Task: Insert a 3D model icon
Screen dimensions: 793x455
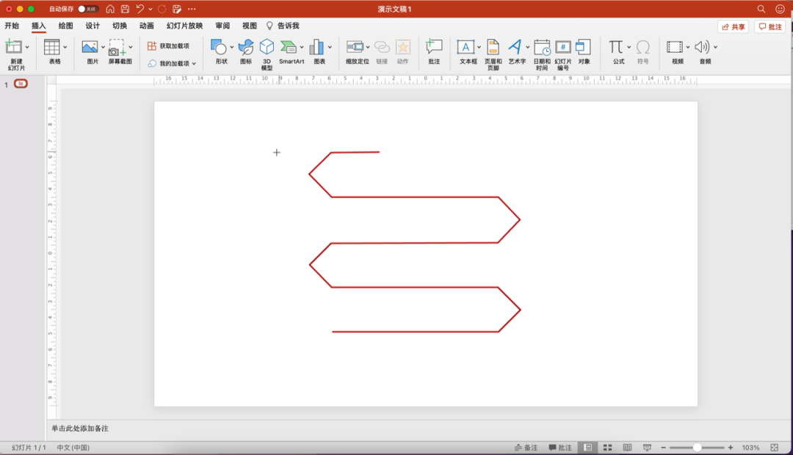Action: [x=267, y=47]
